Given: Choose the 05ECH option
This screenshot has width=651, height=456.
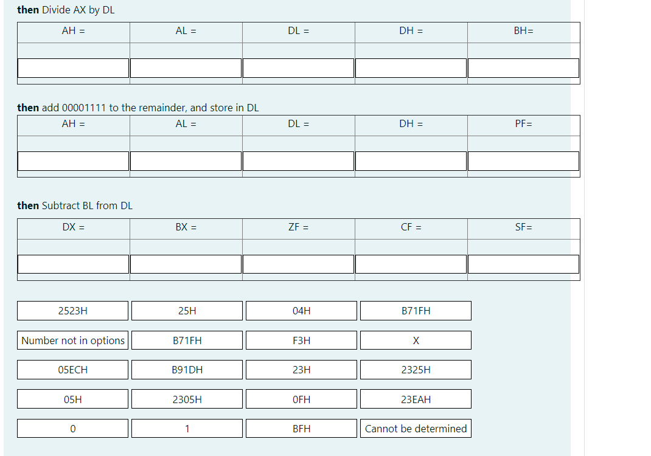Looking at the screenshot, I should 72,369.
